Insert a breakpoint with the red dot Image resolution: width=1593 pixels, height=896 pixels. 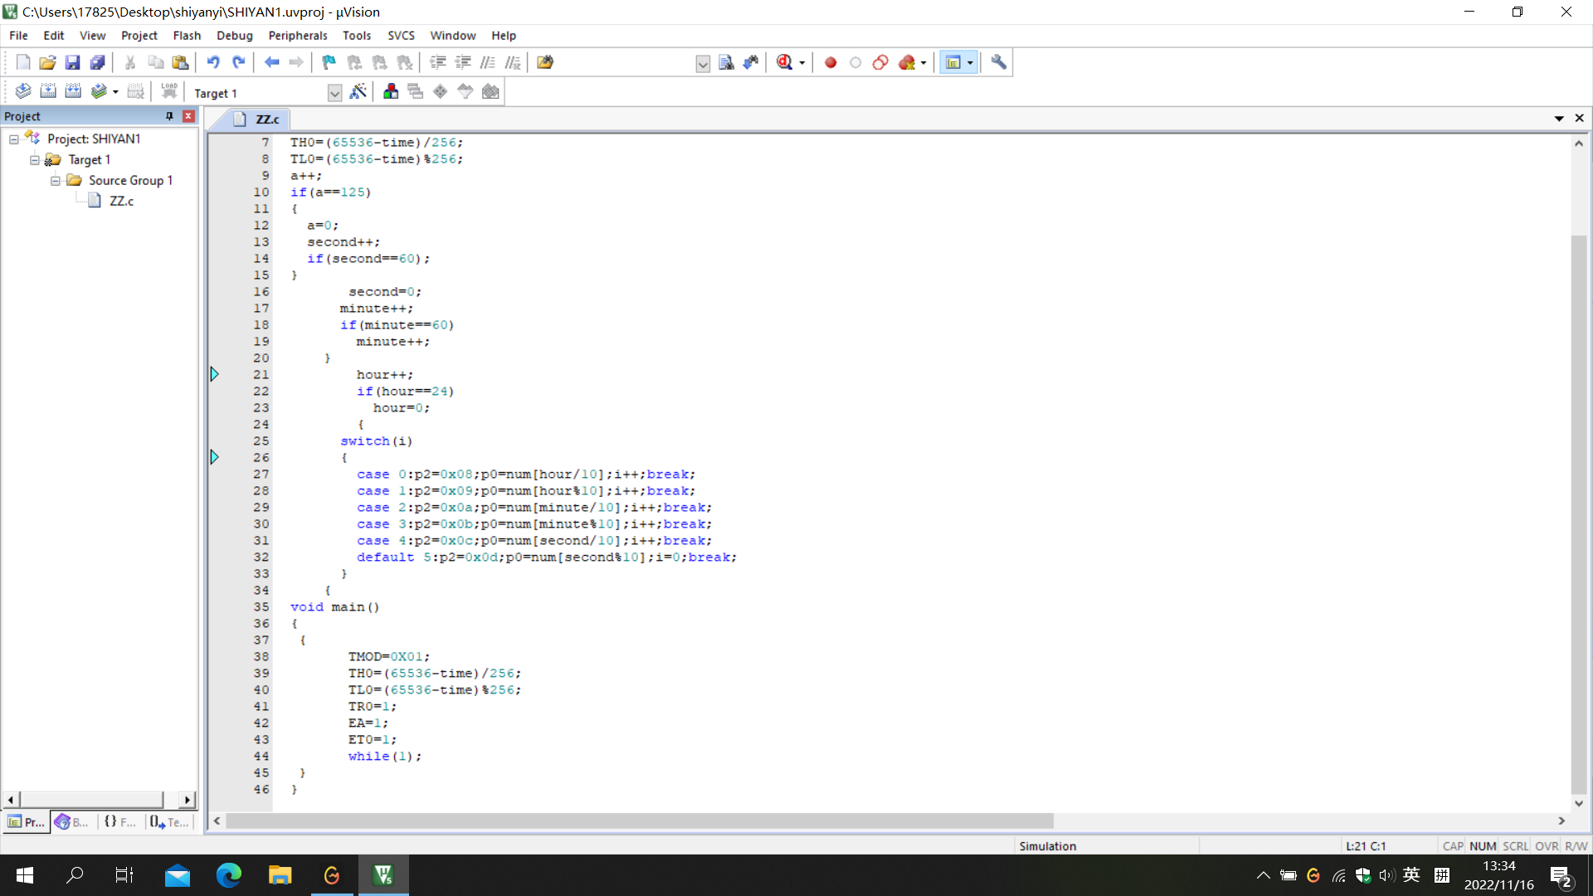pyautogui.click(x=831, y=62)
